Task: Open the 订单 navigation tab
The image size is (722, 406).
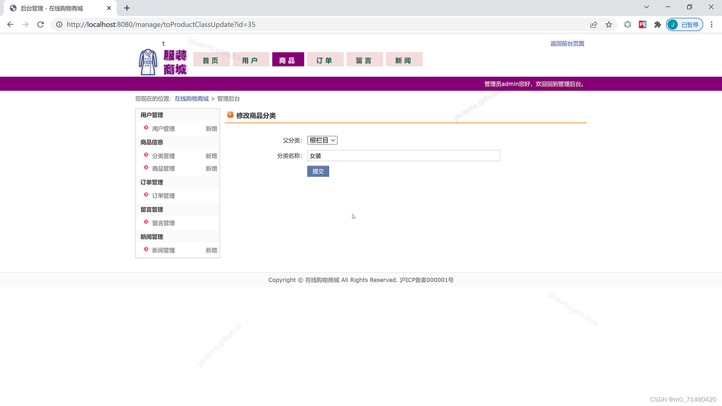Action: click(x=325, y=60)
